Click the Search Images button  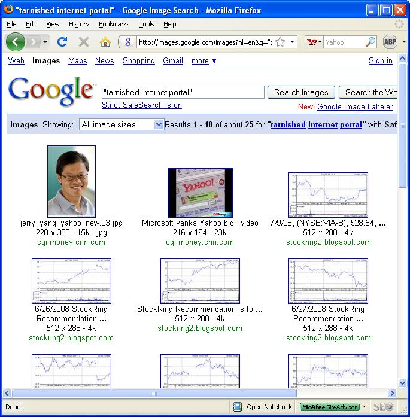(301, 92)
